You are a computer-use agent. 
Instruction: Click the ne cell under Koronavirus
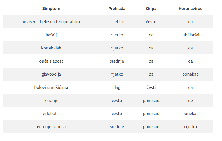point(190,101)
